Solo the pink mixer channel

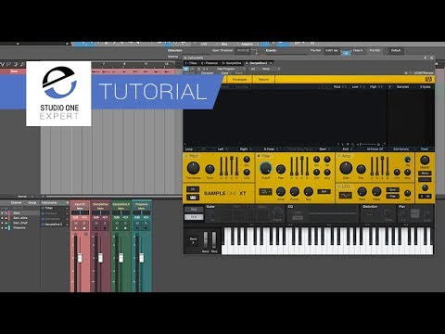pos(84,223)
